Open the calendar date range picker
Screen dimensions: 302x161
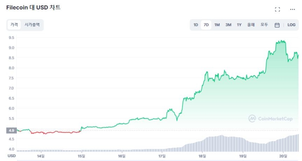[277, 25]
